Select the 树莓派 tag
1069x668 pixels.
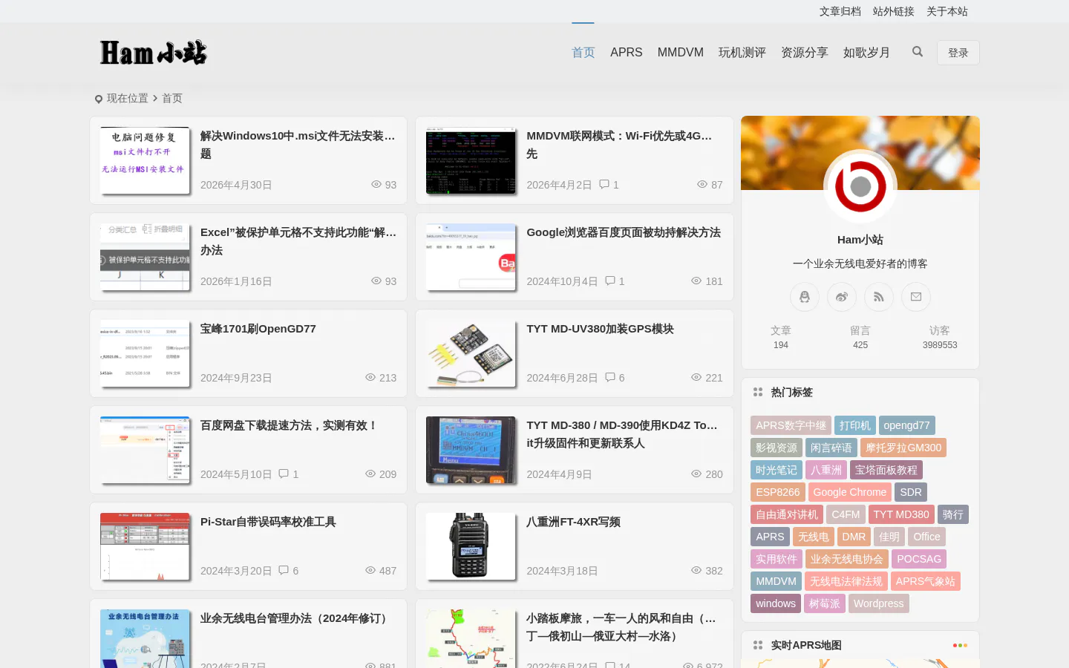point(825,603)
